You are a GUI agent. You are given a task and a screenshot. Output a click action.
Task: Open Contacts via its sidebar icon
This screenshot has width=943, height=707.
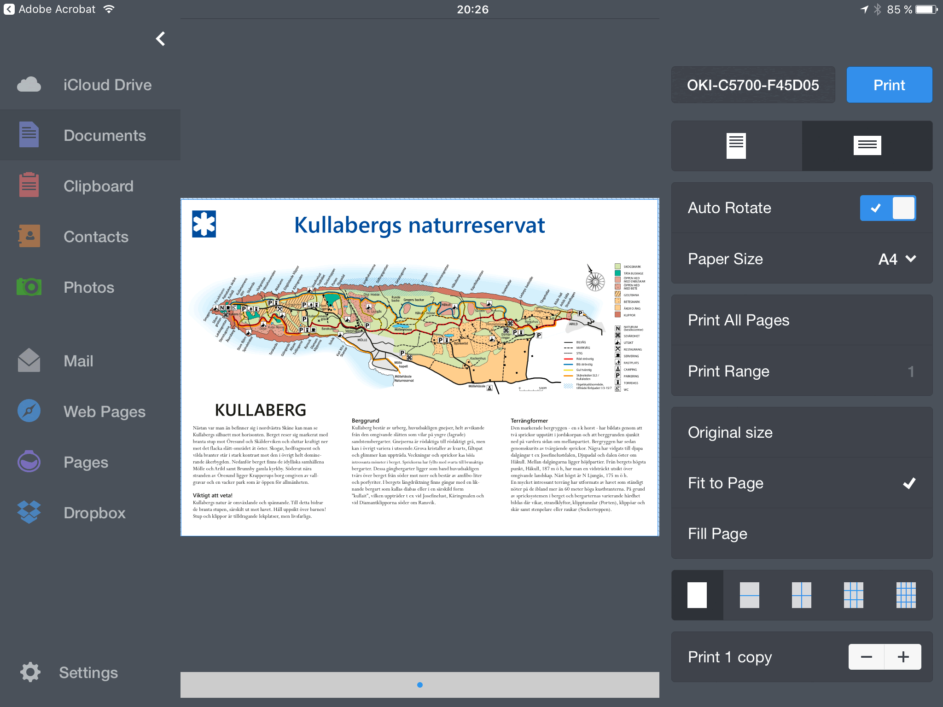tap(29, 236)
